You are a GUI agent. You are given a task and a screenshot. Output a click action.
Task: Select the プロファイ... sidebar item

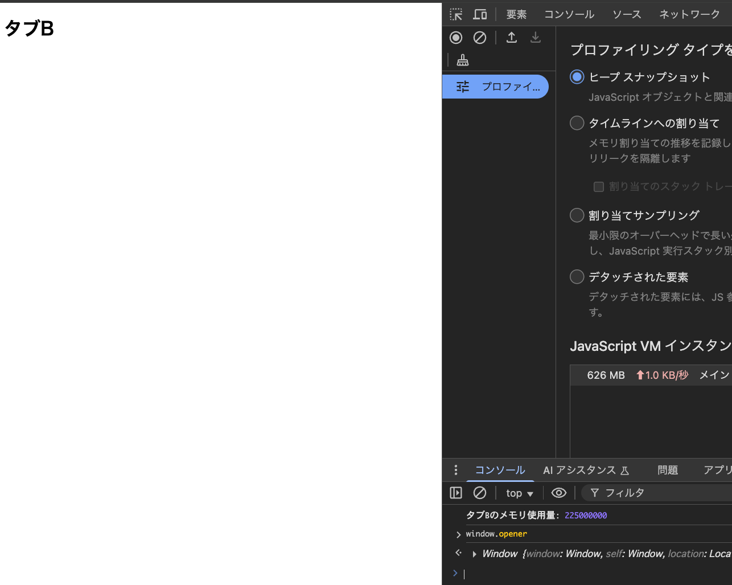click(x=495, y=87)
